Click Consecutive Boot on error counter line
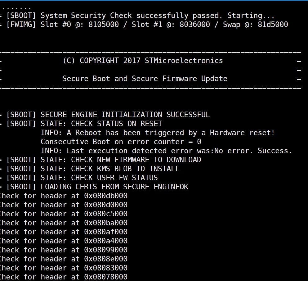308x281 pixels. tap(121, 141)
